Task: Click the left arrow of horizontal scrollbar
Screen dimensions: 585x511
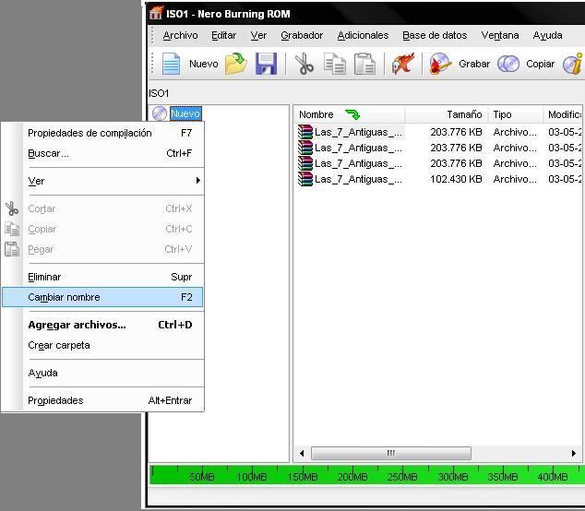Action: pos(302,453)
